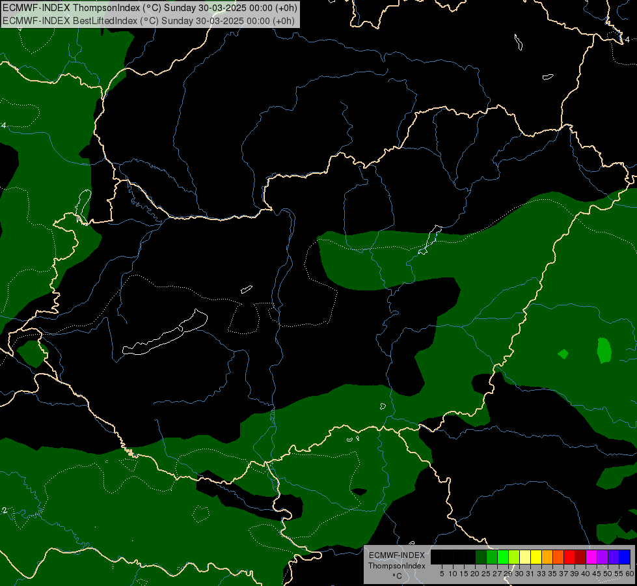Click the pale yellow 30-31 legend swatch
The width and height of the screenshot is (637, 586).
point(525,557)
